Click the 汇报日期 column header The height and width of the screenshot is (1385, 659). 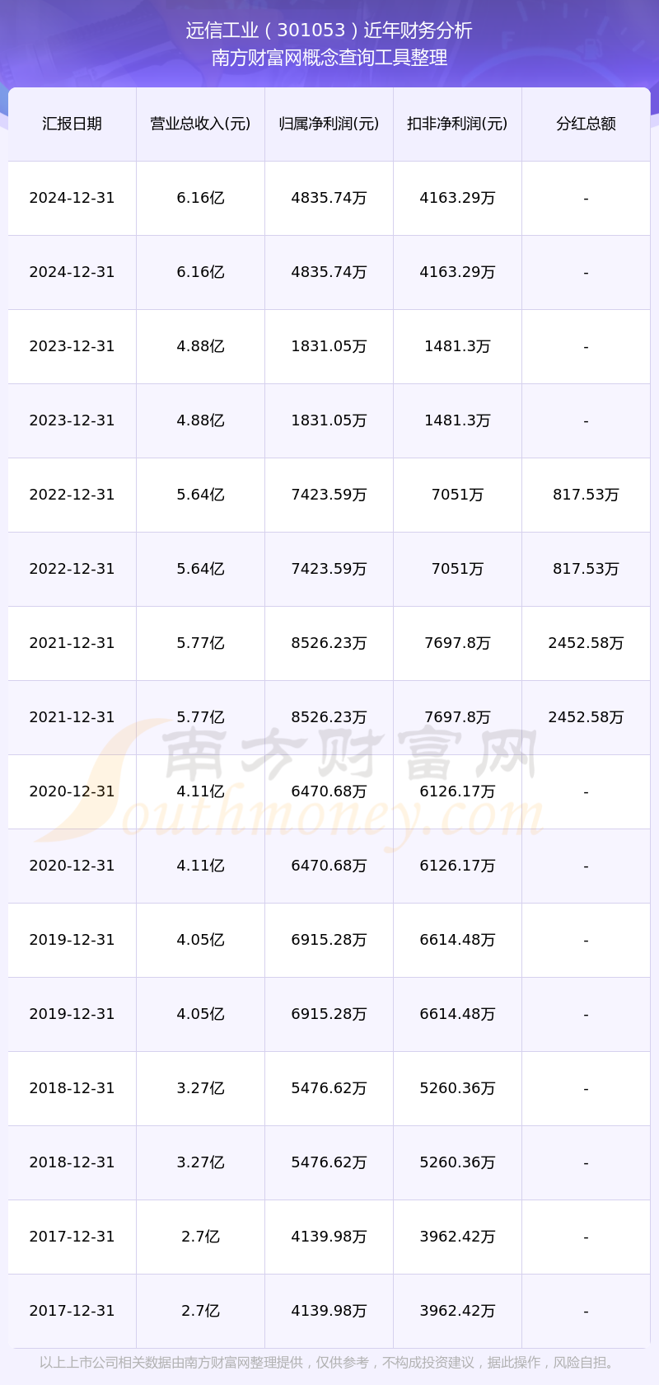(x=72, y=124)
